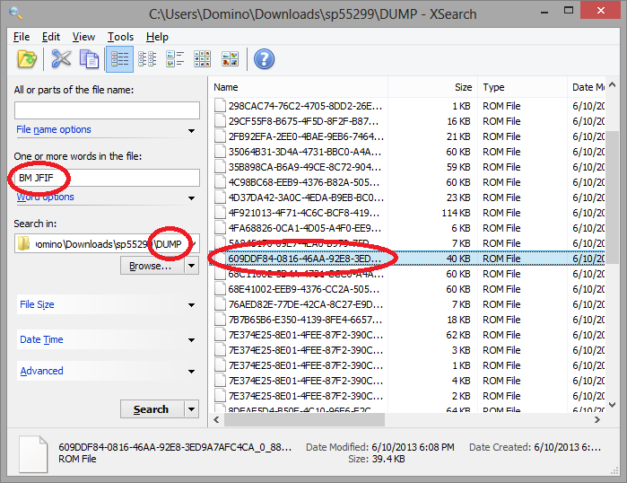Click the 62 KB size cell
The width and height of the screenshot is (627, 483).
point(458,335)
